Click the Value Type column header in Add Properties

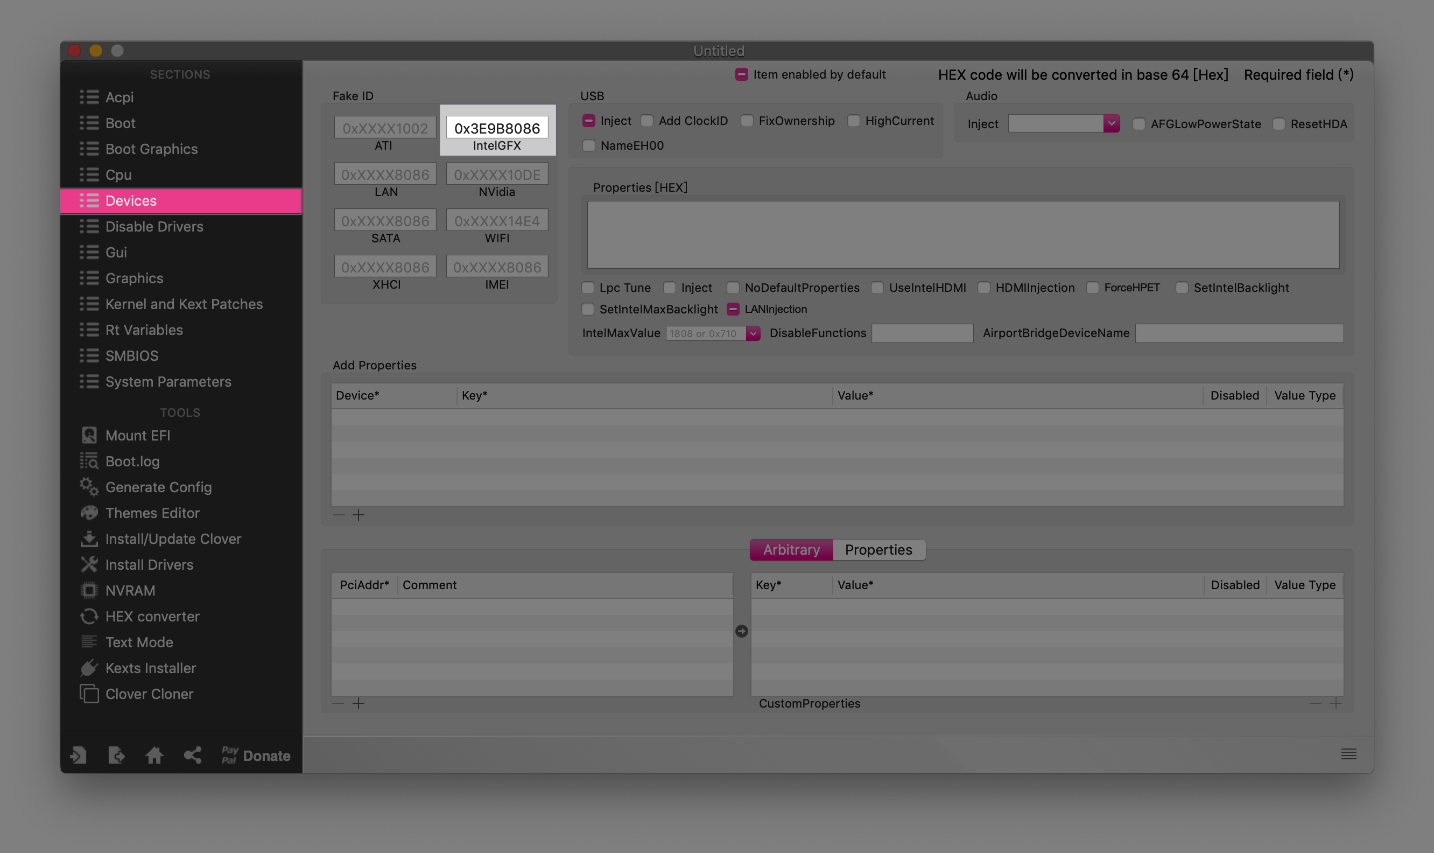click(x=1305, y=395)
